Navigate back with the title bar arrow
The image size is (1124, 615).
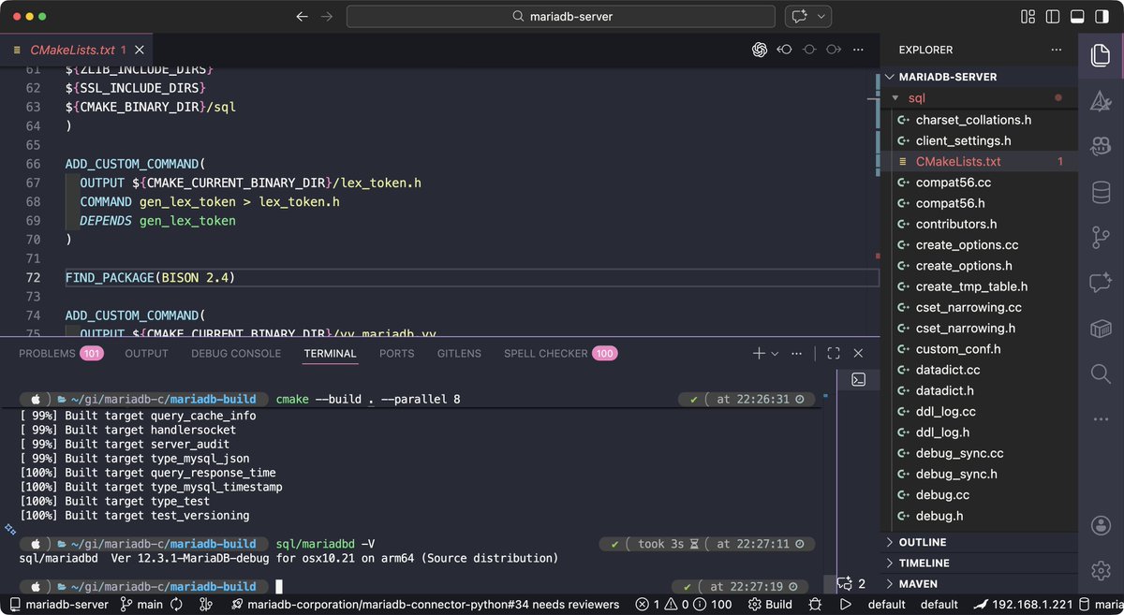coord(302,17)
